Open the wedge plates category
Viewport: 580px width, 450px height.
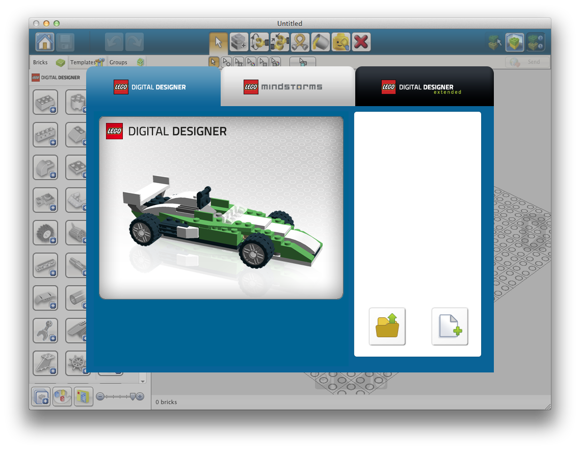(x=76, y=200)
